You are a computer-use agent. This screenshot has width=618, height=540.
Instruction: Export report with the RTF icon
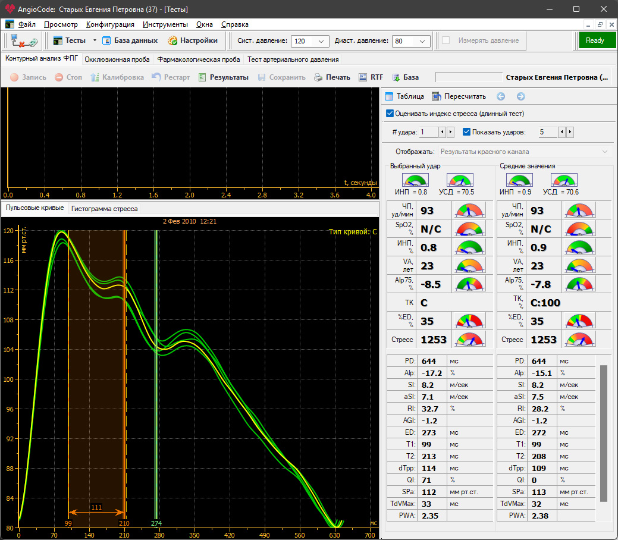[363, 77]
